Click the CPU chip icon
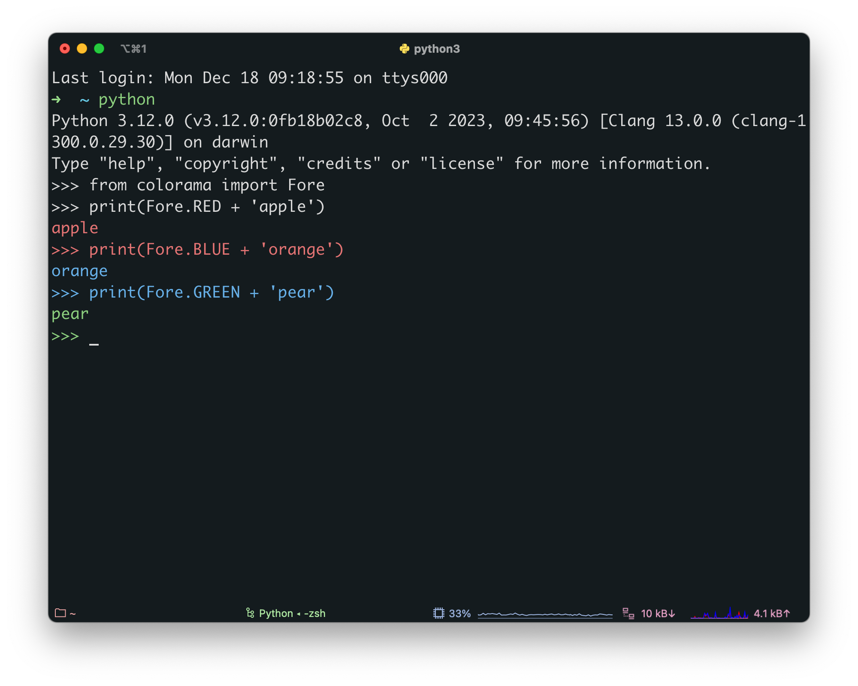This screenshot has width=858, height=686. pyautogui.click(x=438, y=613)
